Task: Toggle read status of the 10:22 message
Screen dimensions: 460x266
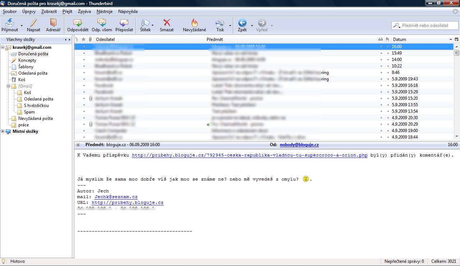Action: coord(381,66)
